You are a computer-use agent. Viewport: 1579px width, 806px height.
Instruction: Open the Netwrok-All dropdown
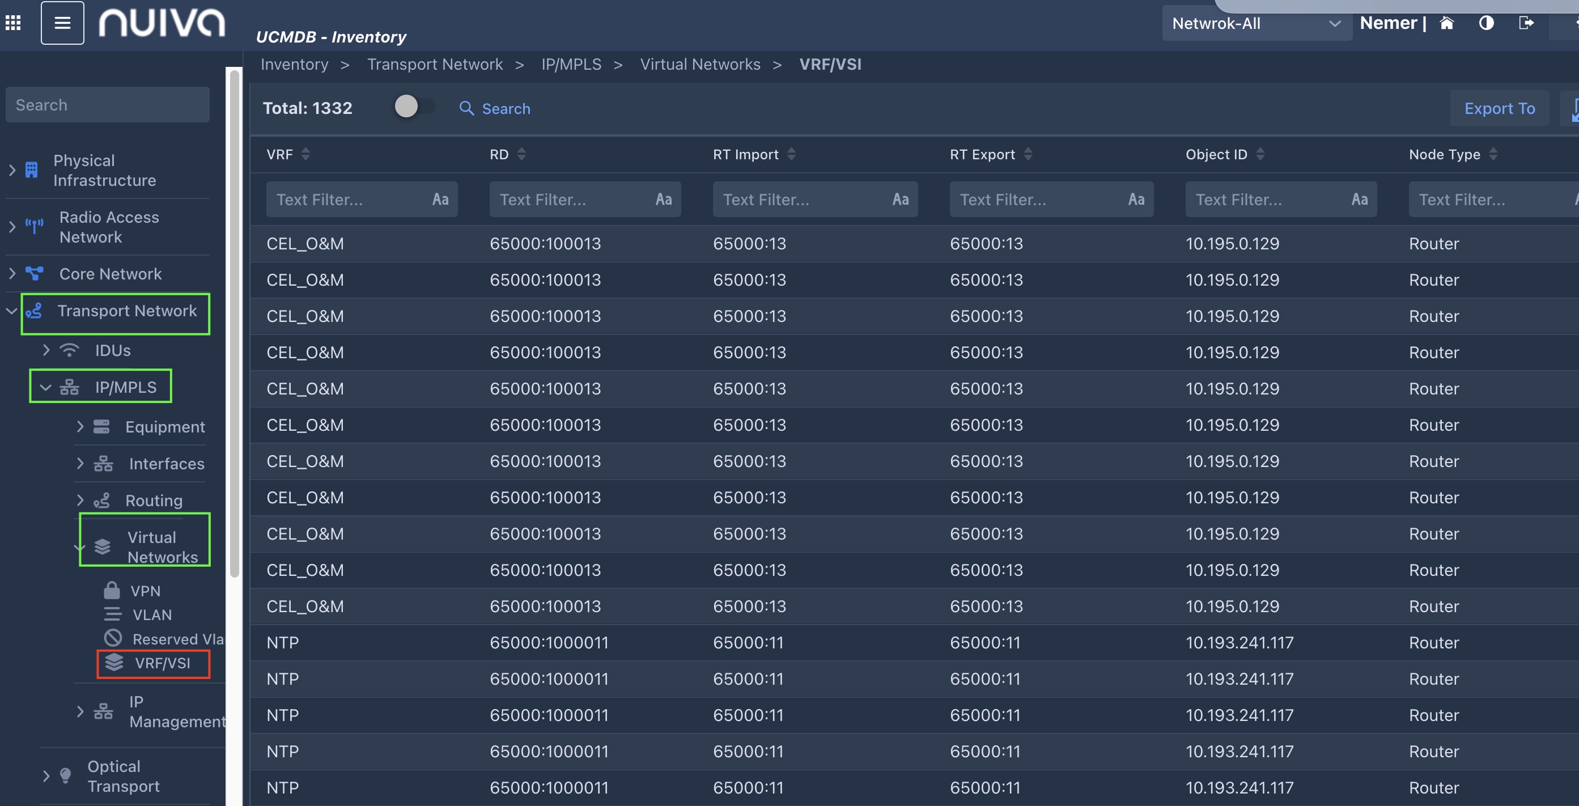point(1256,24)
